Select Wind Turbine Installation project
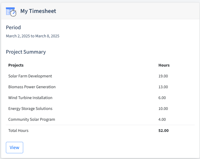 30,98
